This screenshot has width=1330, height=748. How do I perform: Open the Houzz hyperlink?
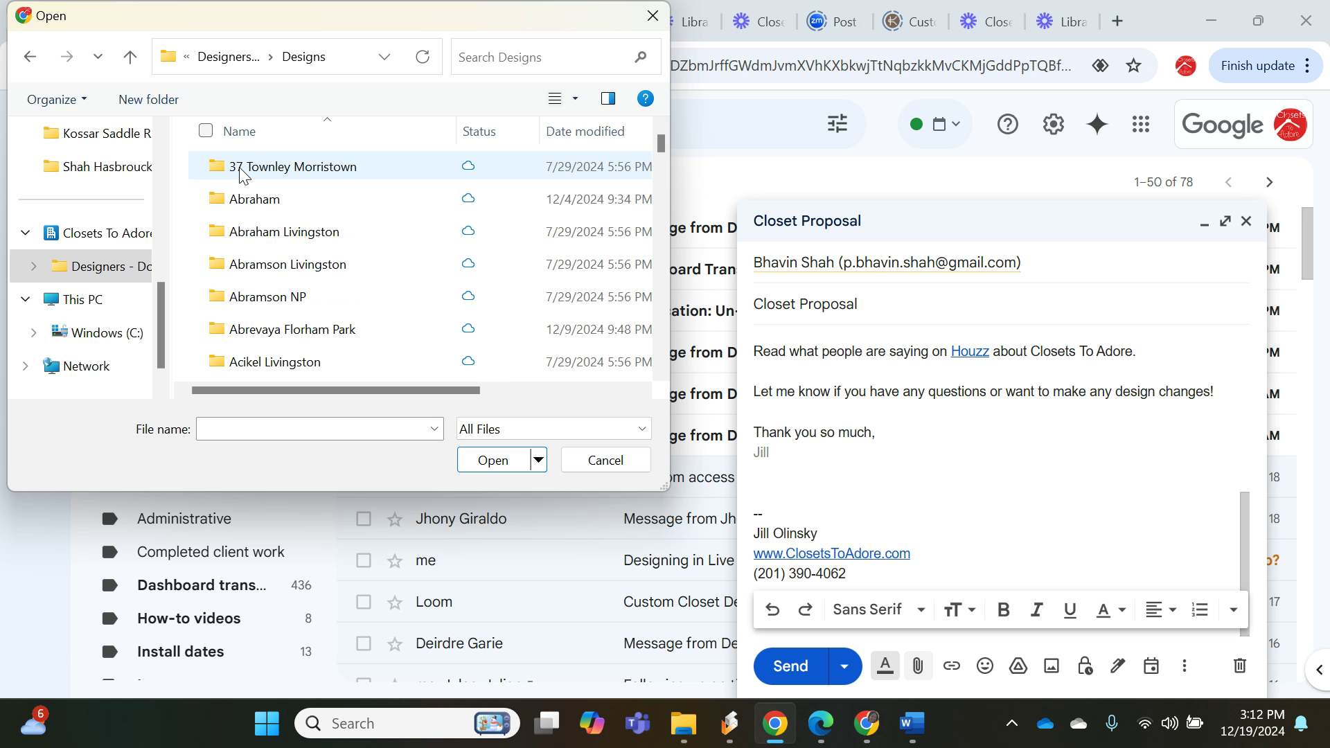pyautogui.click(x=969, y=351)
